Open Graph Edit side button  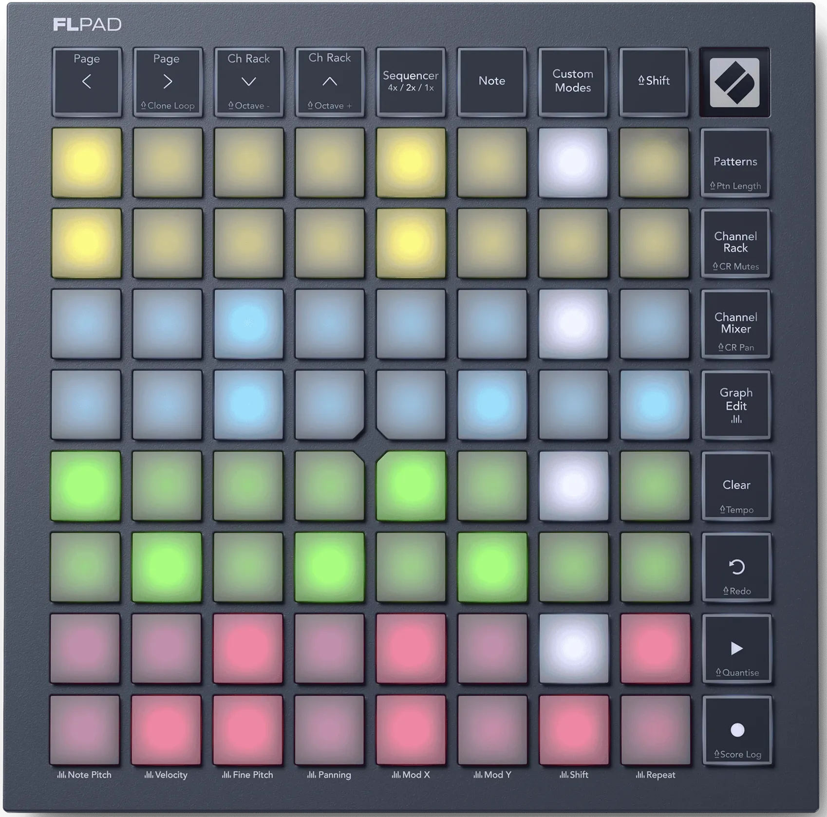tap(736, 406)
